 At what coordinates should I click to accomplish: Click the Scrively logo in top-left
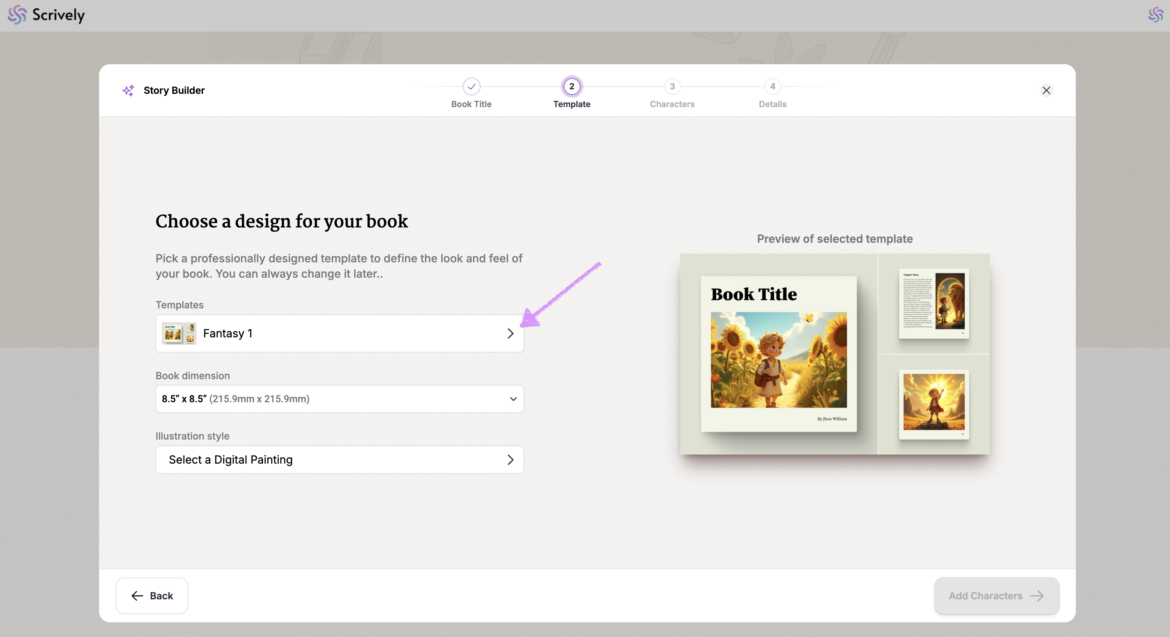point(46,15)
